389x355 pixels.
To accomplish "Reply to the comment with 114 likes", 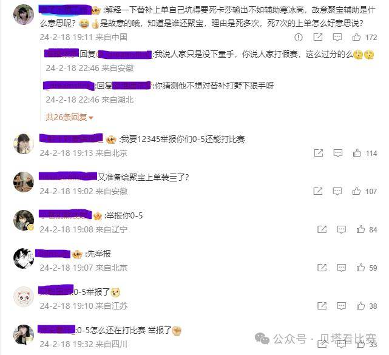I will (337, 153).
